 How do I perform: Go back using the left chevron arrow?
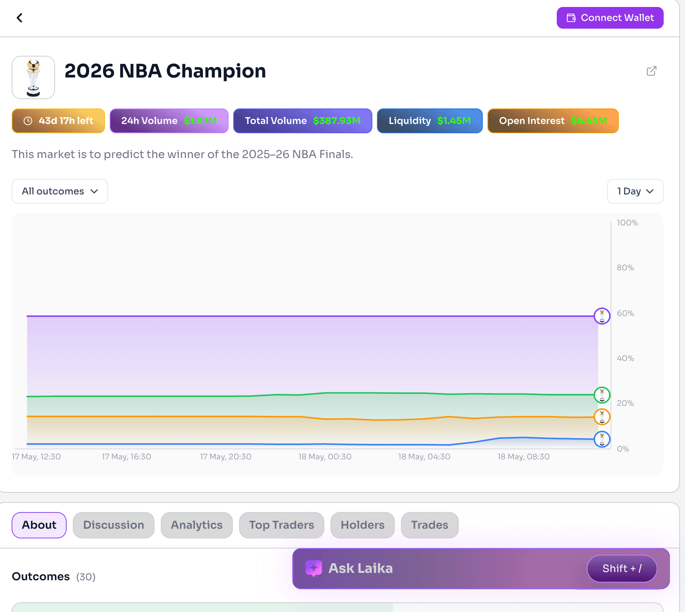click(19, 18)
